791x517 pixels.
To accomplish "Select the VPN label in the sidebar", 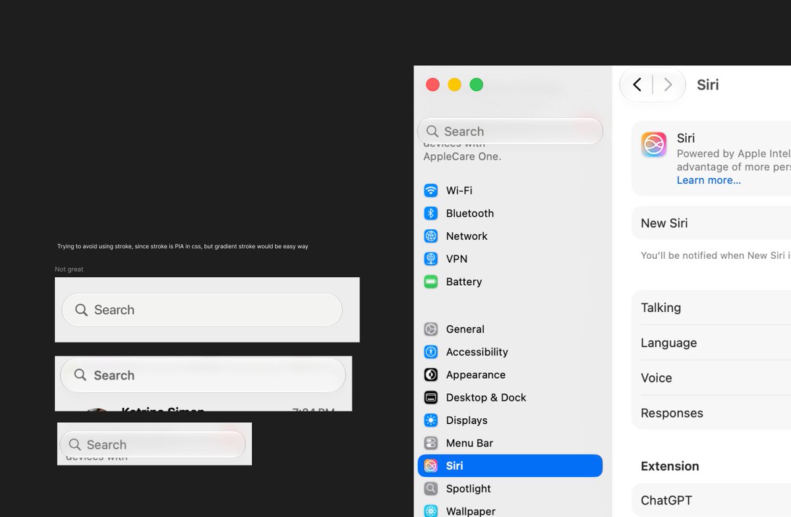I will (457, 259).
